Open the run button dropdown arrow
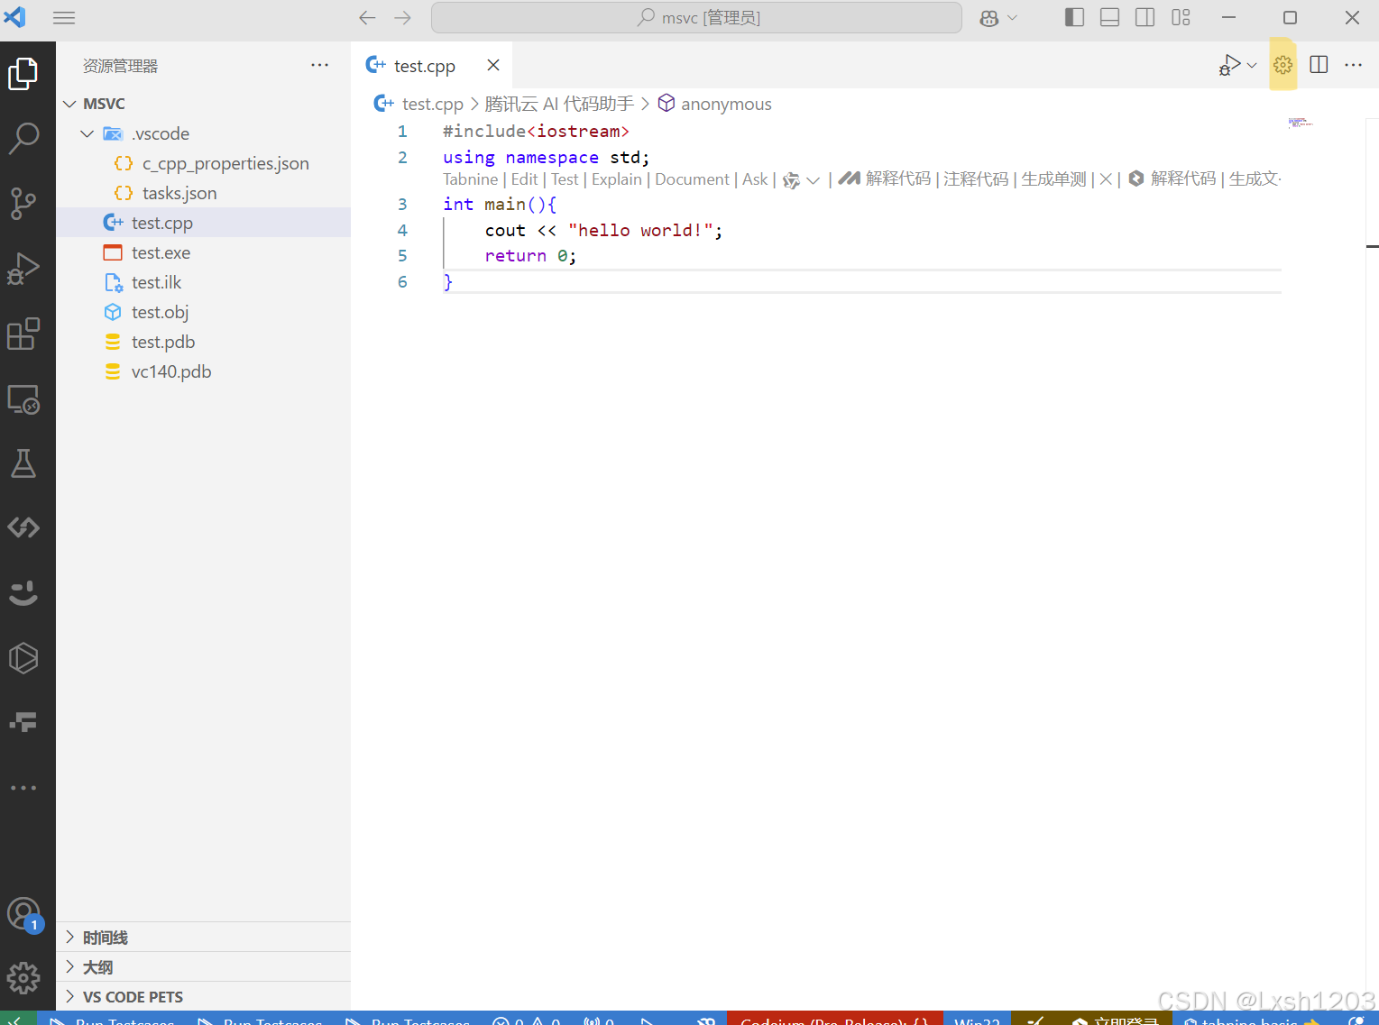The image size is (1379, 1025). 1252,64
